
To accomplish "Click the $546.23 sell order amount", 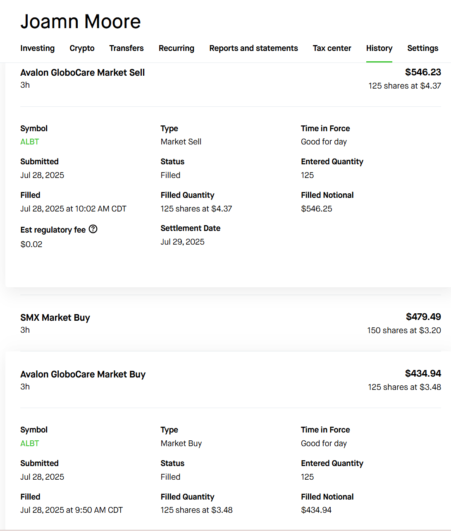I will tap(423, 72).
